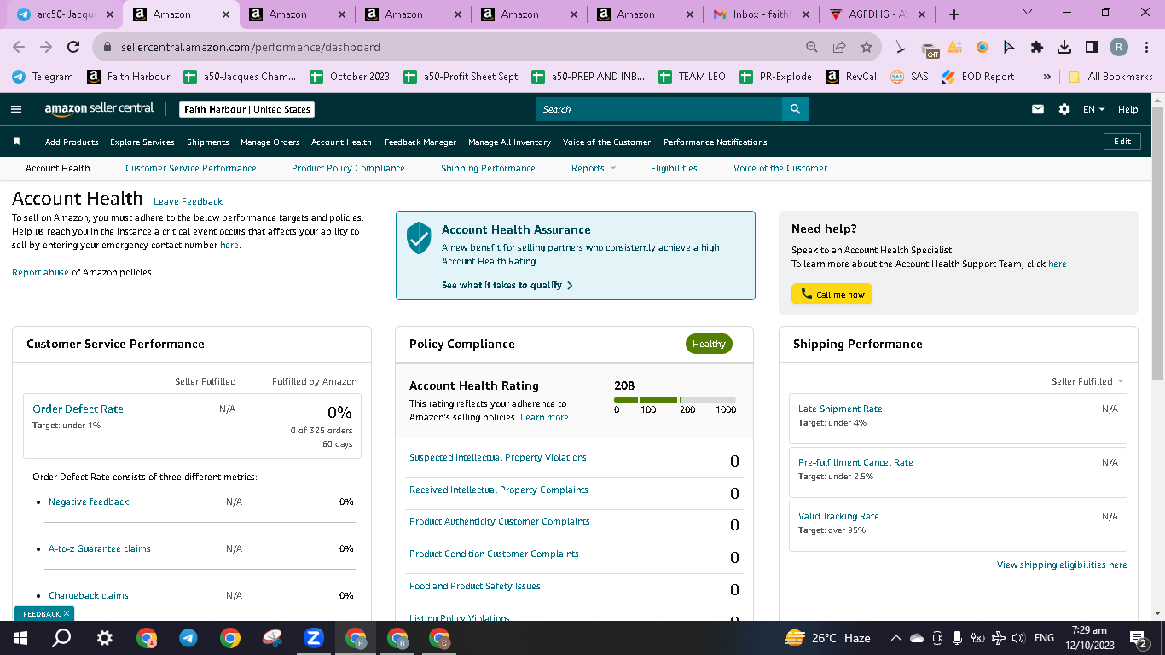
Task: Open the All Bookmarks folder
Action: 1110,76
